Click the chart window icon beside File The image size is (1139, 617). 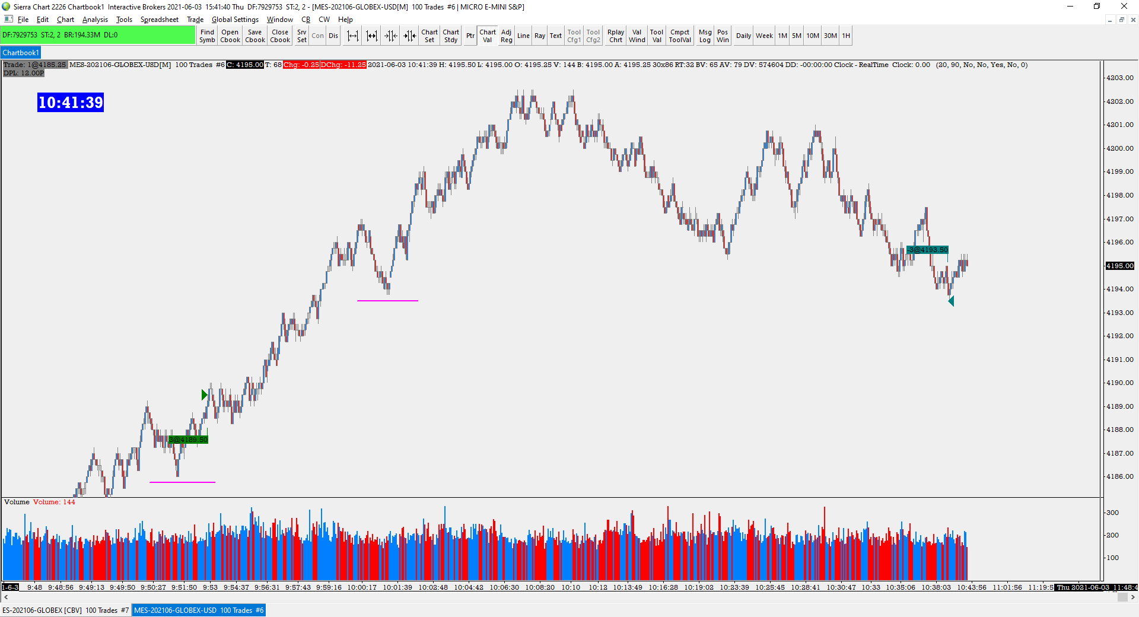[x=8, y=19]
